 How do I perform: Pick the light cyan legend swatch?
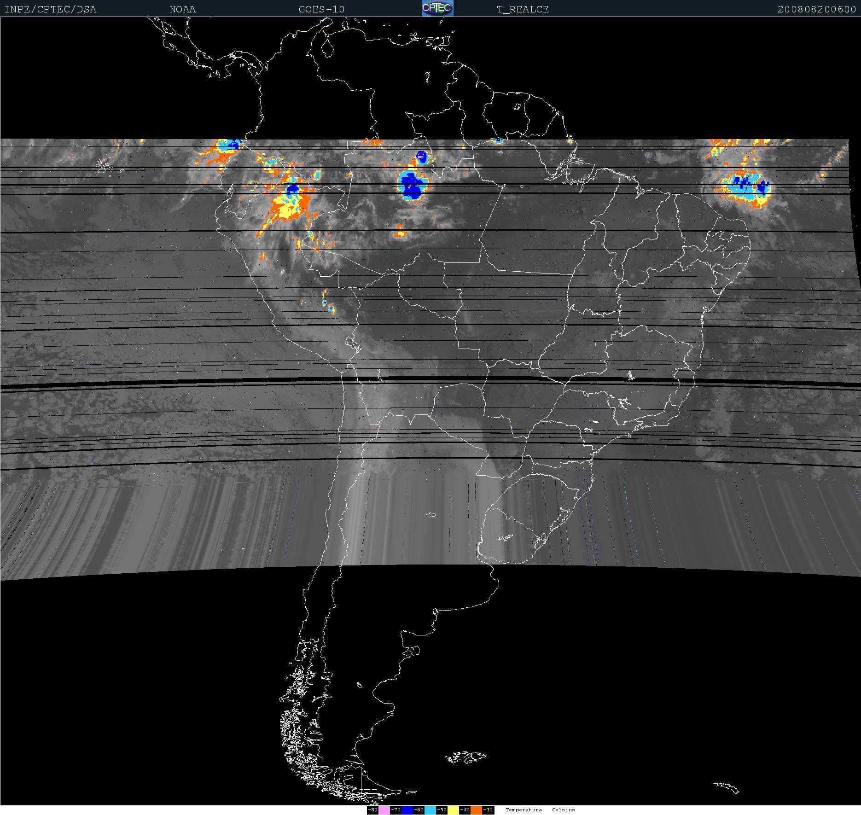pyautogui.click(x=430, y=810)
